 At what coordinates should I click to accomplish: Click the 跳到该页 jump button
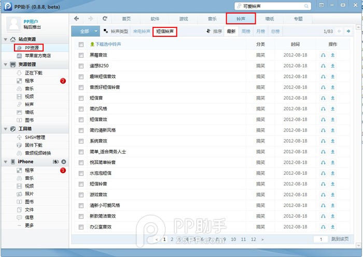[340, 239]
